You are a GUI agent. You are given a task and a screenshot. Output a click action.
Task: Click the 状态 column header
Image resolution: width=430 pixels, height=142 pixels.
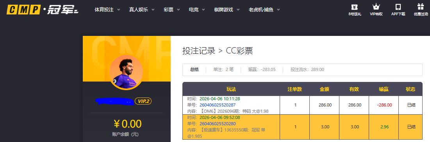(410, 89)
